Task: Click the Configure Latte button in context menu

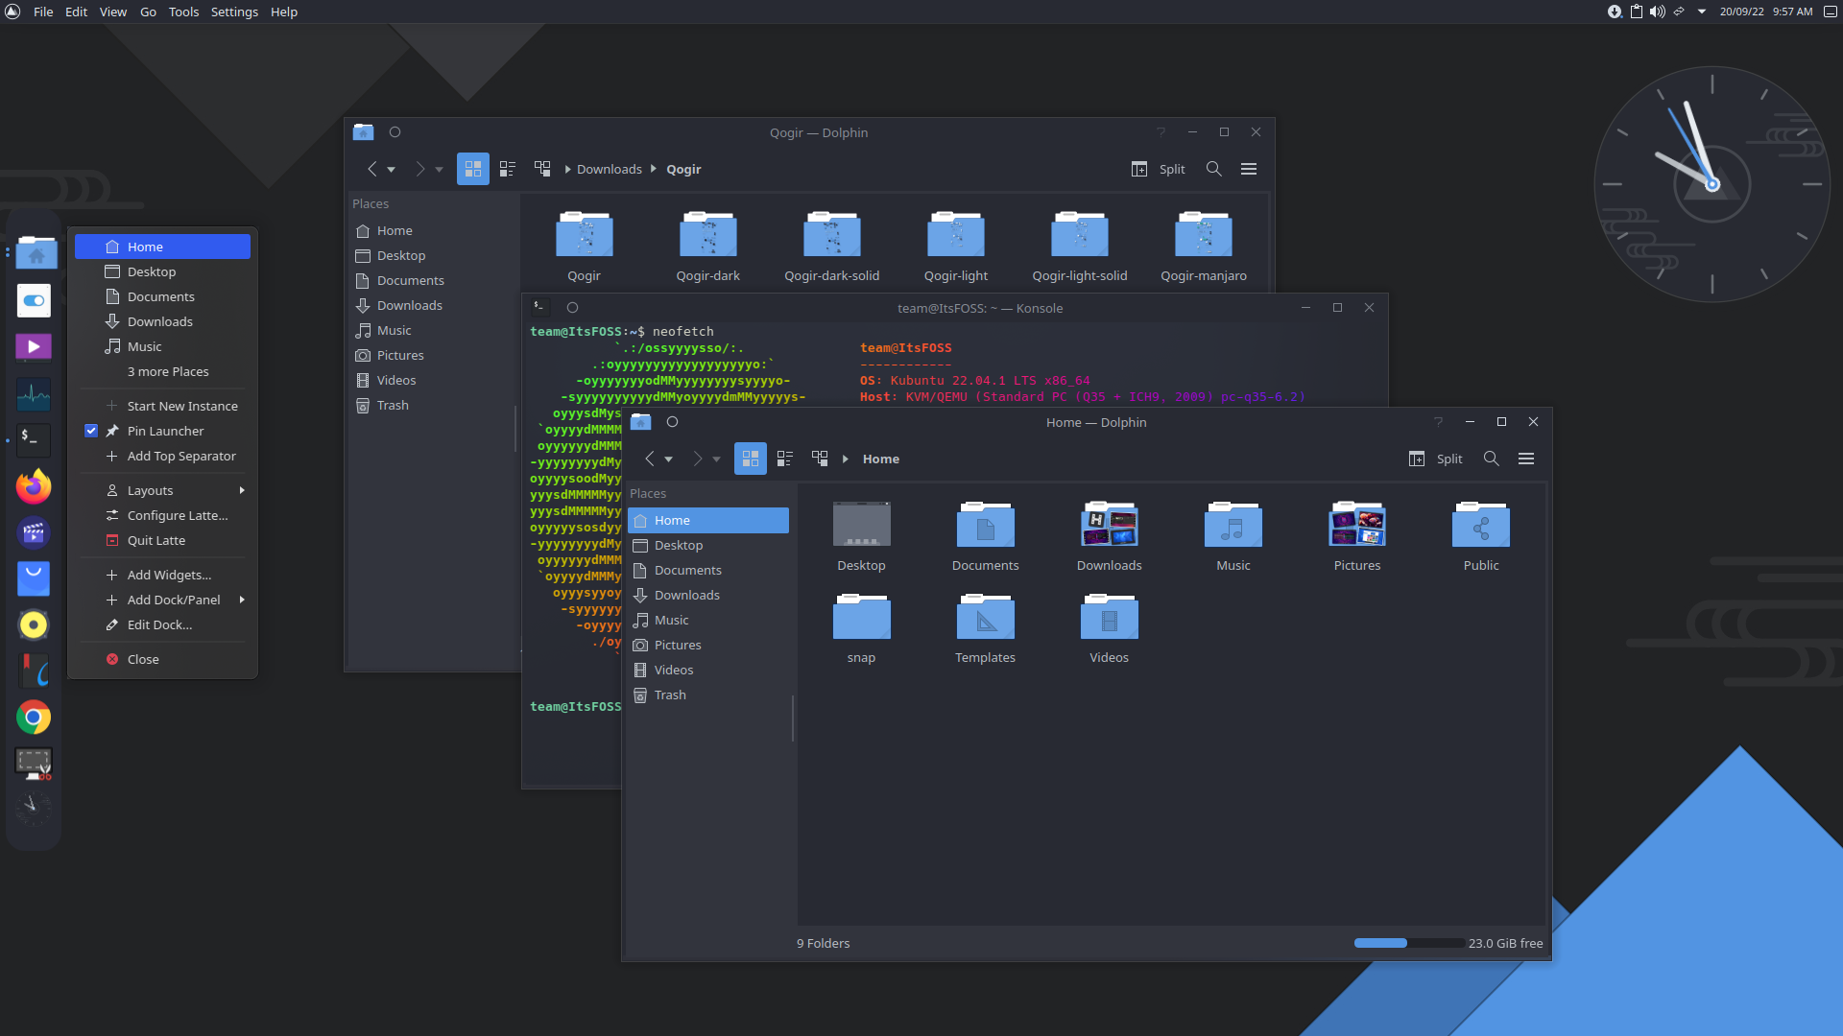Action: pyautogui.click(x=176, y=515)
